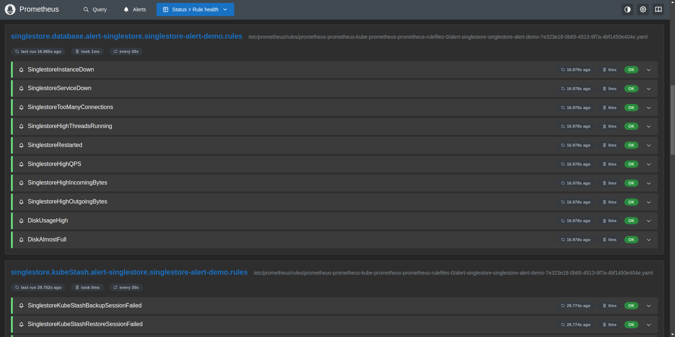Click the bell icon next to SinglestoreHighThreadsRunning
The image size is (675, 337).
(x=21, y=126)
